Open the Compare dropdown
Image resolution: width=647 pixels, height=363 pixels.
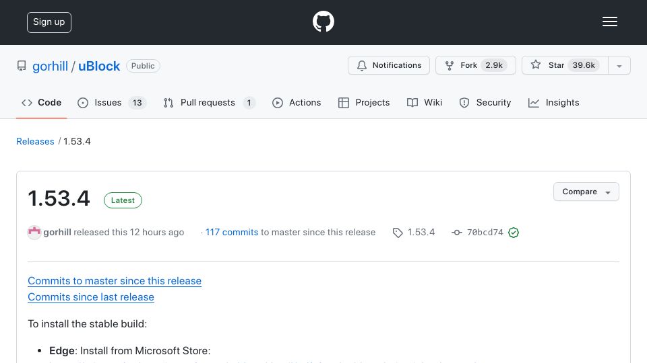[586, 192]
